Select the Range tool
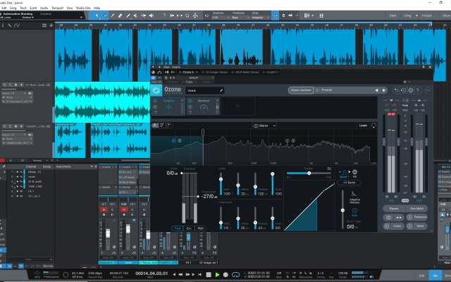Image resolution: width=451 pixels, height=282 pixels. coord(104,16)
